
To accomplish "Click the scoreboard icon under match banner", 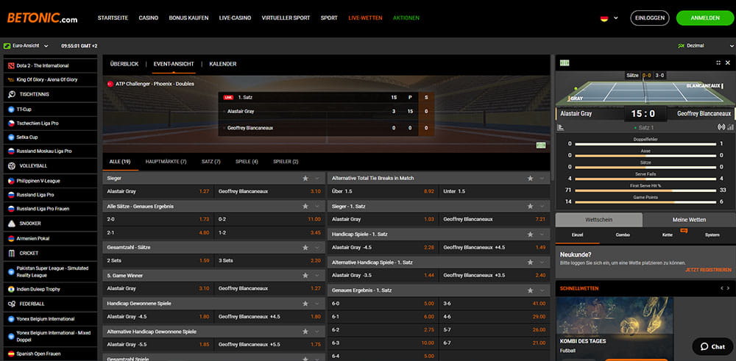I will click(541, 146).
